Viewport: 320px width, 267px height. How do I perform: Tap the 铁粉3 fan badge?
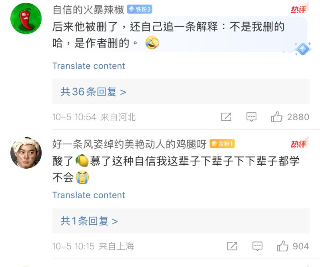(x=140, y=10)
